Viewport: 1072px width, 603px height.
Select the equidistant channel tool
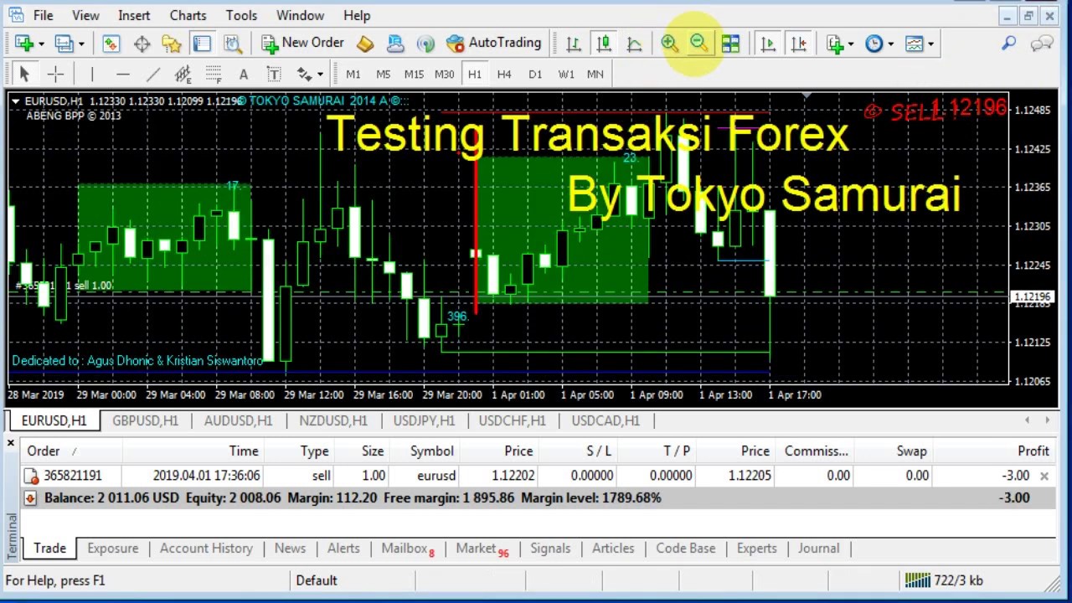[x=183, y=74]
